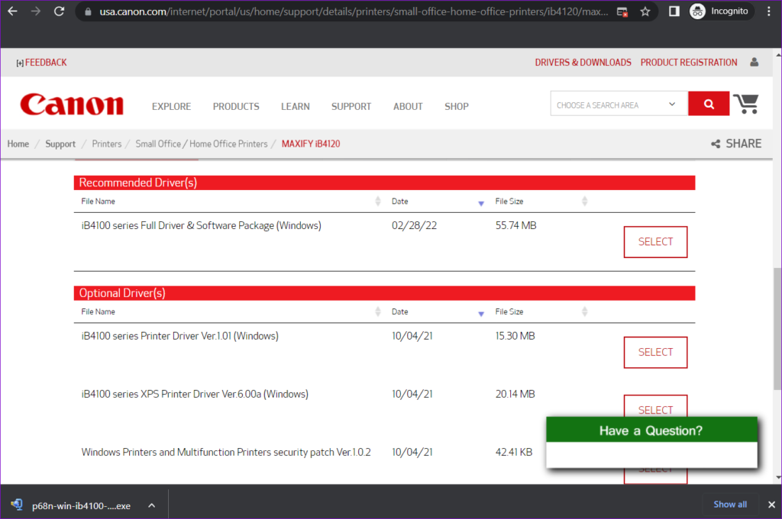Screen dimensions: 782x519
Task: Expand the Have a Question chat box
Action: click(x=651, y=431)
